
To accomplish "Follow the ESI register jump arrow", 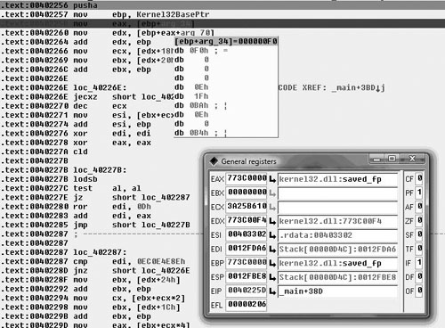I will [x=272, y=235].
